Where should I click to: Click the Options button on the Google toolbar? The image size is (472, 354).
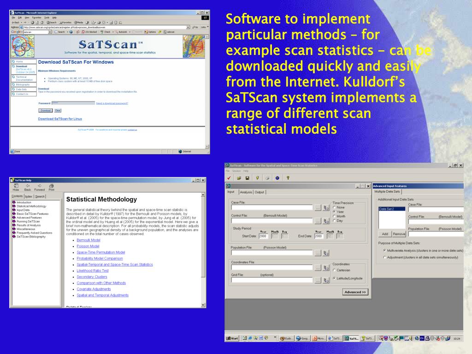[150, 32]
